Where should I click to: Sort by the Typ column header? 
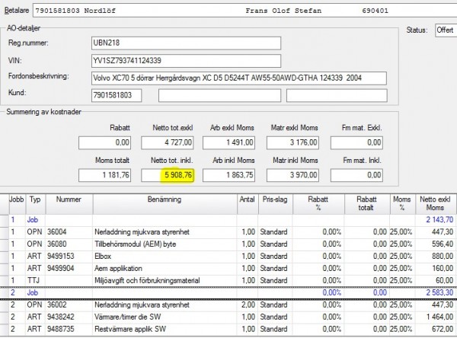click(36, 204)
